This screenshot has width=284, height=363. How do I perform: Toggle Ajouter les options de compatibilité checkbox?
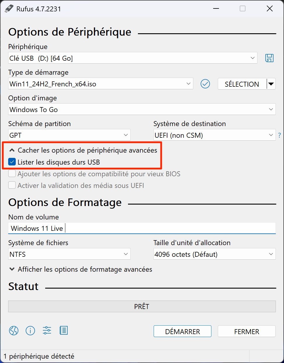[x=12, y=174]
